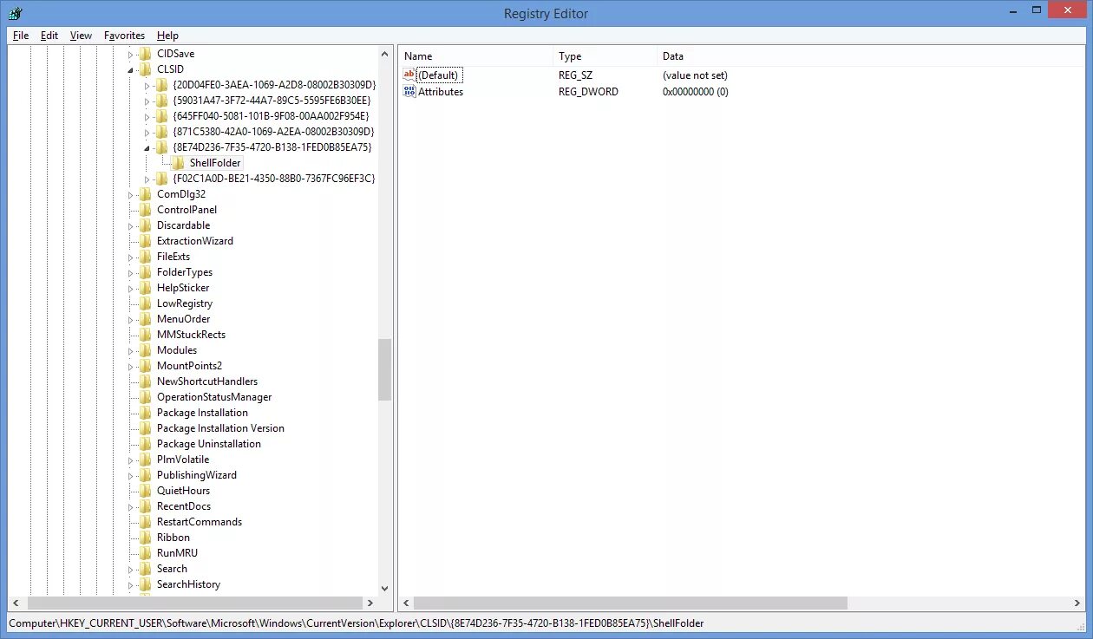This screenshot has height=639, width=1093.
Task: Click the HelpSticker folder icon
Action: click(145, 288)
